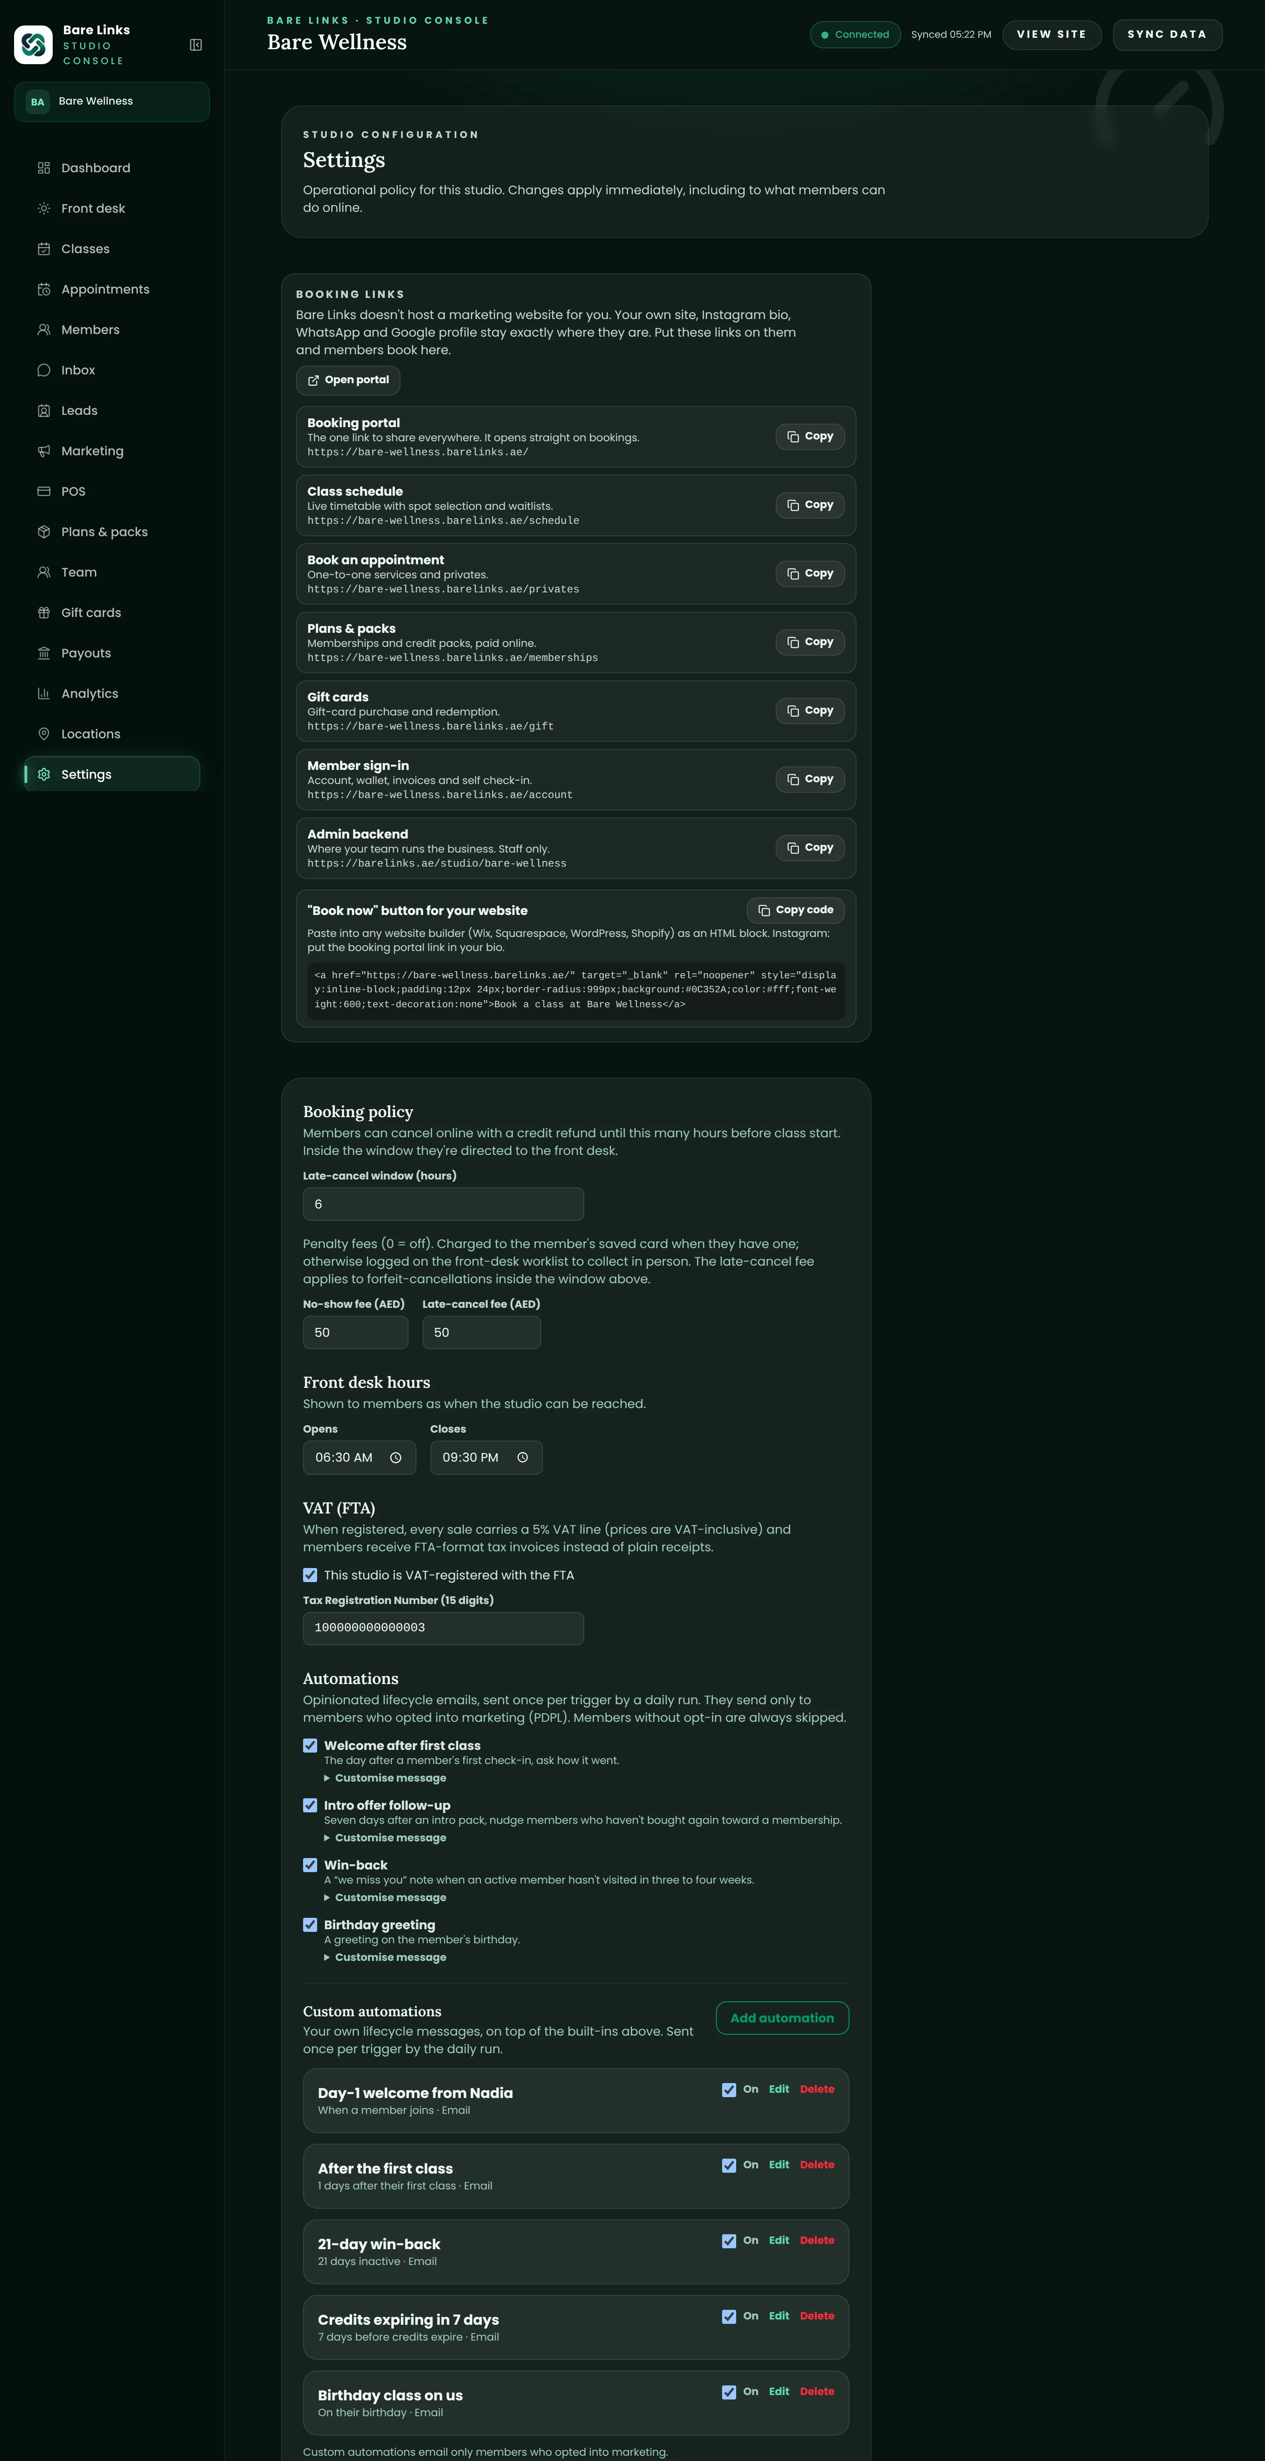Copy the Member sign-in link
The width and height of the screenshot is (1265, 2461).
click(x=810, y=780)
